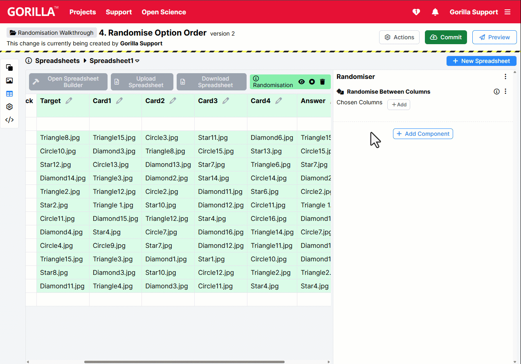Delete the Randomisation column with the trash icon
521x364 pixels.
point(322,82)
